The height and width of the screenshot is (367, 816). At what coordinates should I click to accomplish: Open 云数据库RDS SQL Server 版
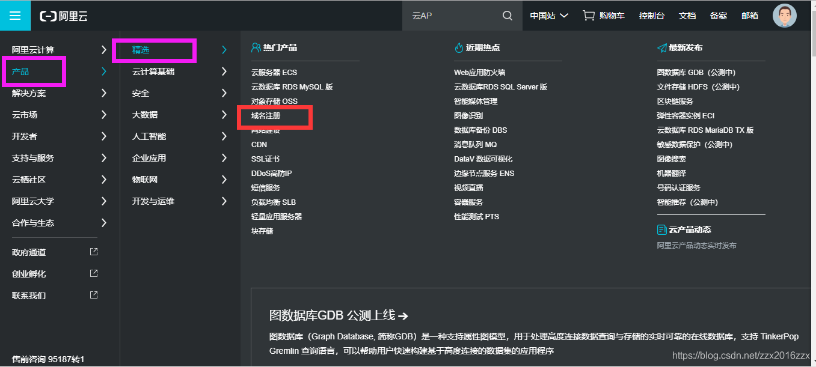point(501,87)
